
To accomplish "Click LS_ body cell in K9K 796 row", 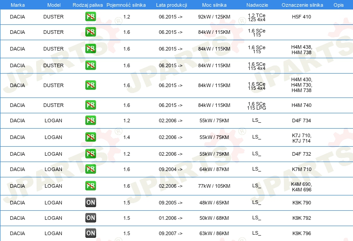I will (257, 233).
